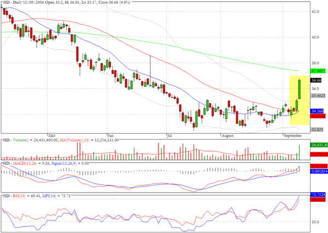Click the 32.821 lower band price label
Screen dimensions: 328x233
coord(317,129)
